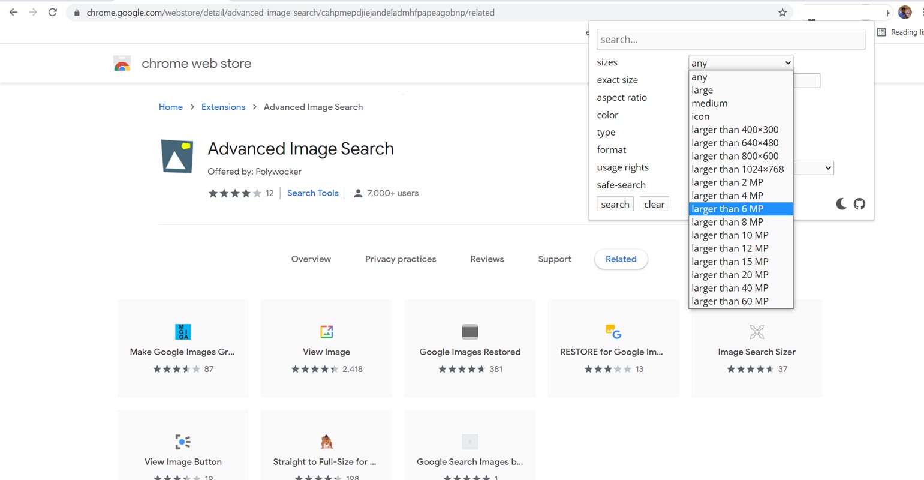The height and width of the screenshot is (480, 924).
Task: Open the Image Search Sizer icon
Action: [757, 331]
